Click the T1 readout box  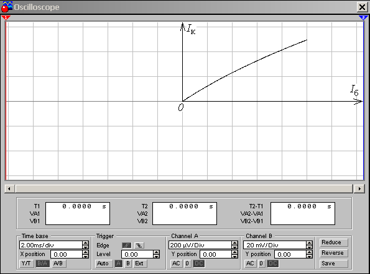pyautogui.click(x=78, y=213)
